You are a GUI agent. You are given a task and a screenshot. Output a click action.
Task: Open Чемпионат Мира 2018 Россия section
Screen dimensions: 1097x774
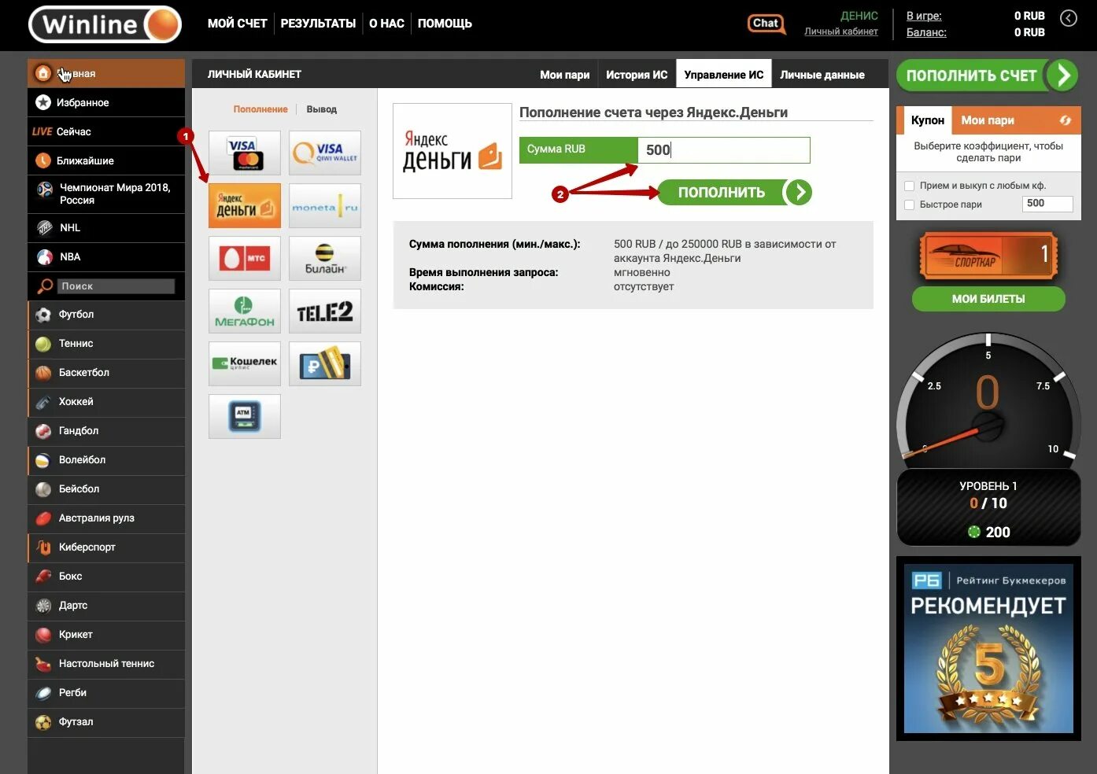coord(106,193)
